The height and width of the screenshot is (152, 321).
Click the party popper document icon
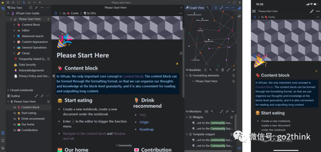(x=64, y=41)
